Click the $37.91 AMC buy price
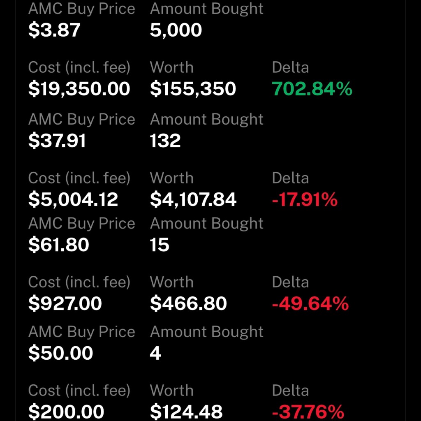 57,141
